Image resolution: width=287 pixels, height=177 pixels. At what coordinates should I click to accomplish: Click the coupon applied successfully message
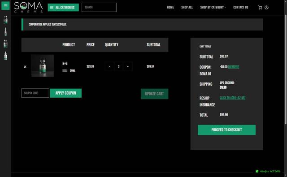(x=48, y=24)
